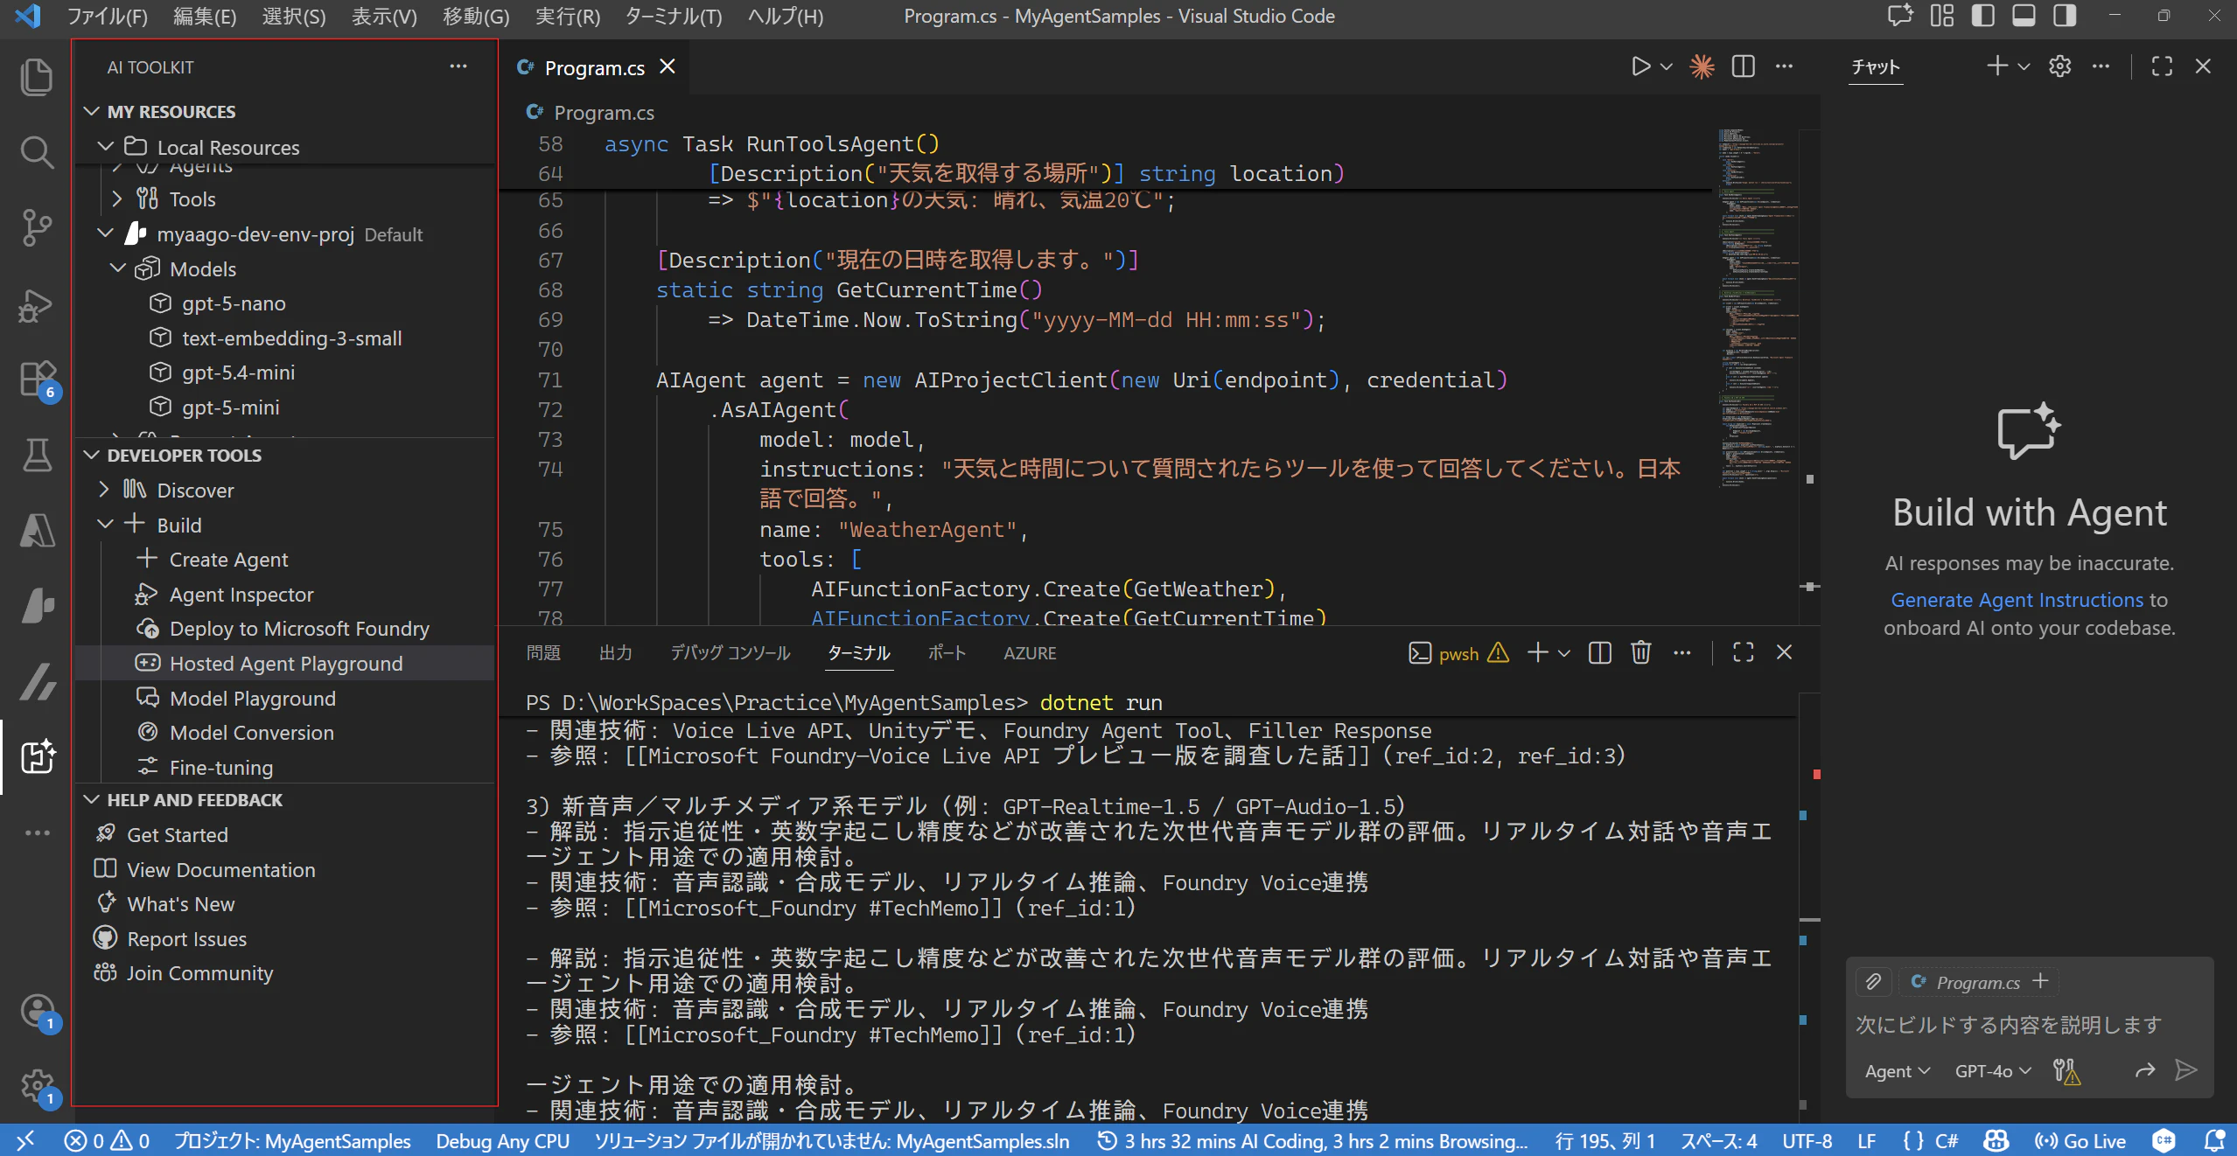This screenshot has height=1156, width=2237.
Task: Send the chat message
Action: [2185, 1070]
